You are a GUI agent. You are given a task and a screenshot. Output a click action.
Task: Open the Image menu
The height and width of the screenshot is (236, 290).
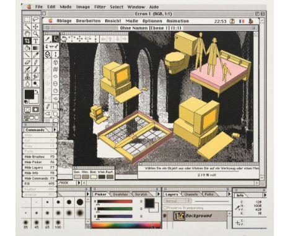click(83, 7)
